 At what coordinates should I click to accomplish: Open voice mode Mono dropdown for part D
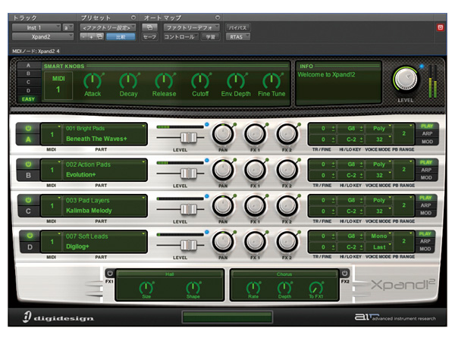pos(379,236)
